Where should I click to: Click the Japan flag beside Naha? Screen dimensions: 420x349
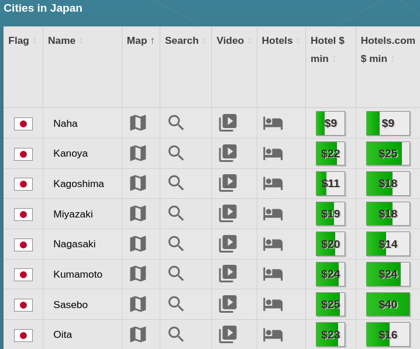23,124
